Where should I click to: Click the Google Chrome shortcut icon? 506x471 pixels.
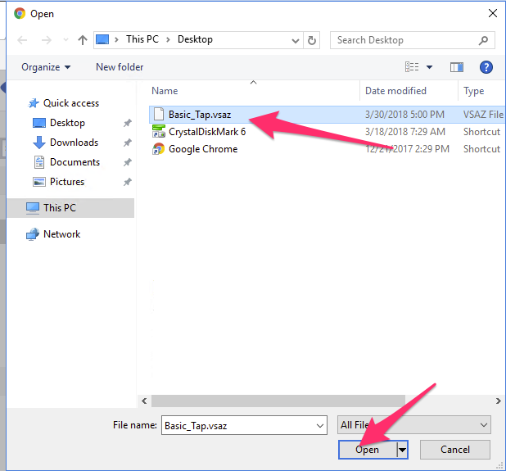(159, 149)
